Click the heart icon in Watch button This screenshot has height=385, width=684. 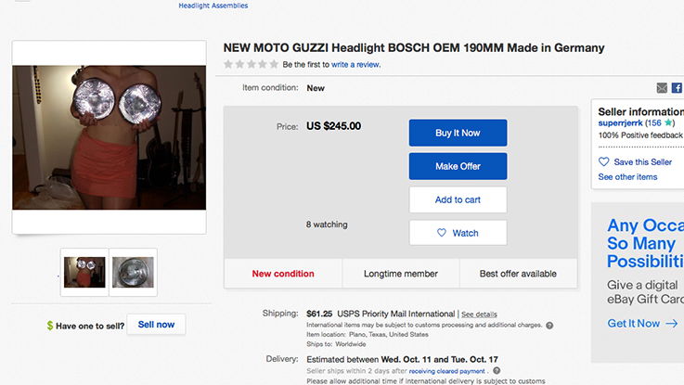(x=442, y=233)
